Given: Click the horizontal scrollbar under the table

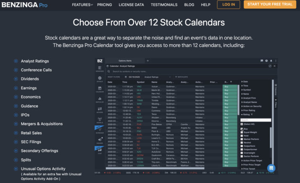Looking at the screenshot, I should pos(155,168).
